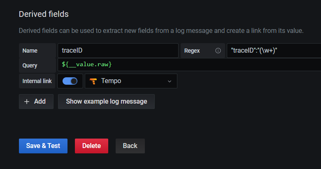Click the plus icon beside Add
This screenshot has width=321, height=169.
(x=27, y=101)
